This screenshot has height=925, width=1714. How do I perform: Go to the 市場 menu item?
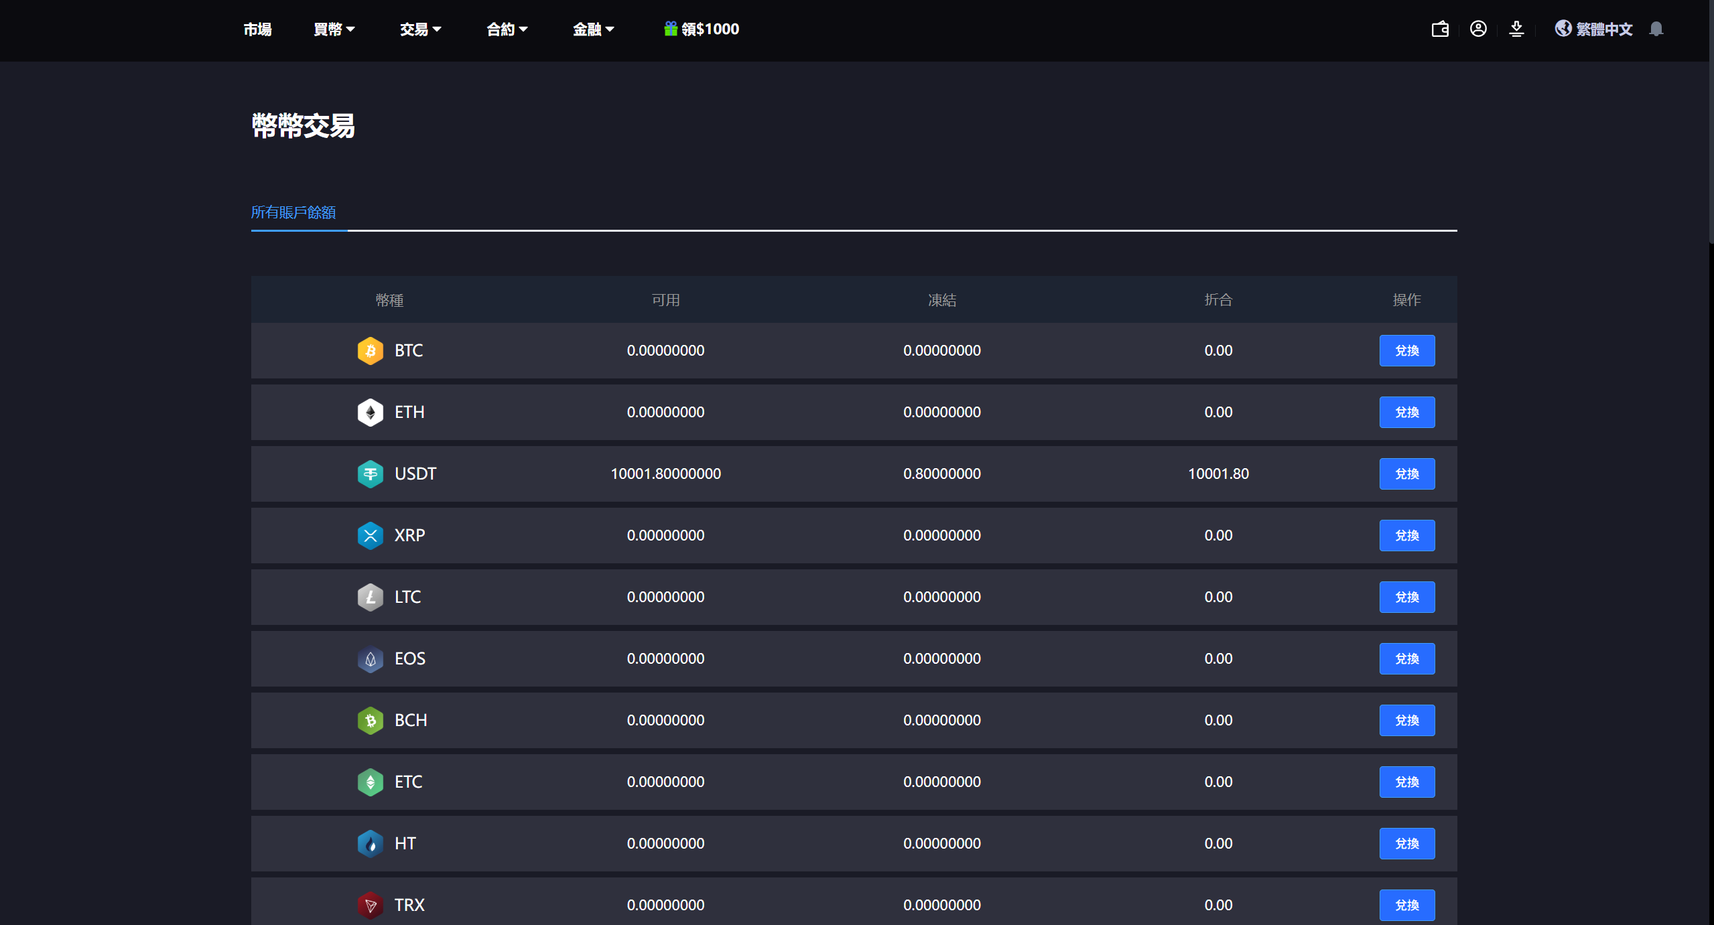pyautogui.click(x=257, y=29)
